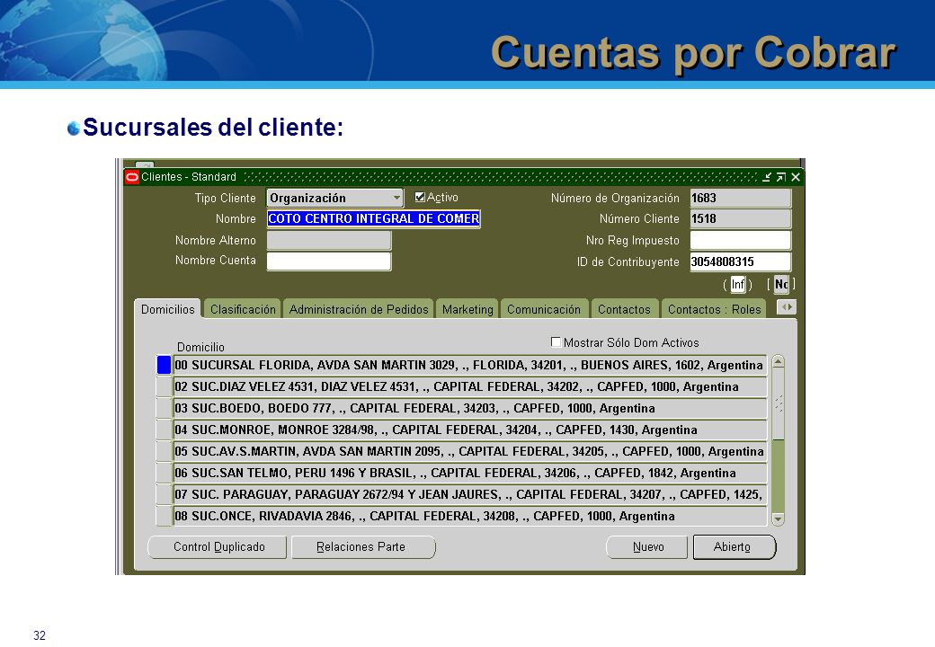Viewport: 935px width, 647px height.
Task: Click the record selector beside 03 SUC.BOEDO
Action: 164,408
